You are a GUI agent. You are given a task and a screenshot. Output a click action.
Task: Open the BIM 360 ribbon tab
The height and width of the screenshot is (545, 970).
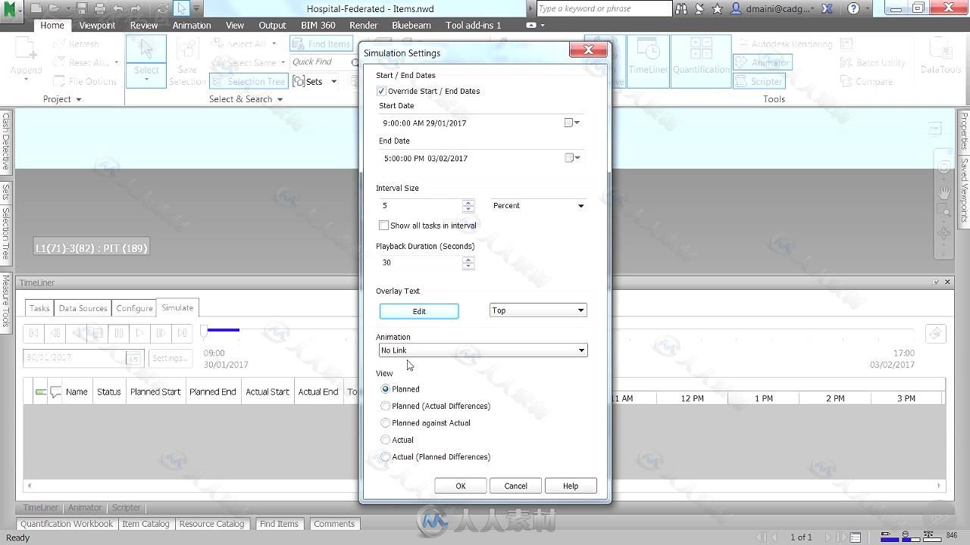pyautogui.click(x=318, y=25)
